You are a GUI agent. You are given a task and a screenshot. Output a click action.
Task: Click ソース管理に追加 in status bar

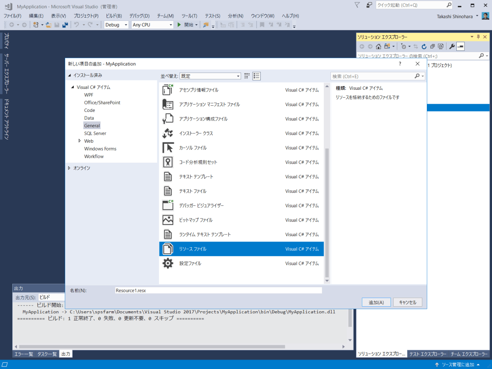pyautogui.click(x=457, y=364)
